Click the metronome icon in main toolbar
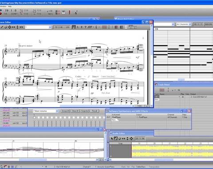The height and width of the screenshot is (169, 213). pos(58,12)
